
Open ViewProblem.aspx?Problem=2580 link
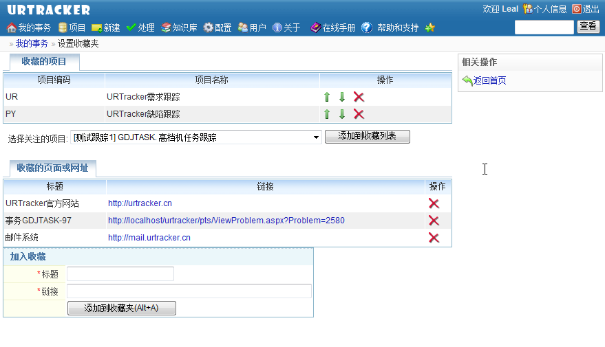point(226,221)
